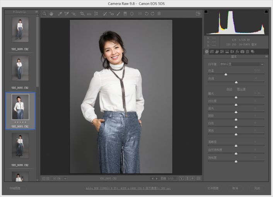Screen dimensions: 273x197
Task: Switch to the Tone Curve tab
Action: coord(212,51)
